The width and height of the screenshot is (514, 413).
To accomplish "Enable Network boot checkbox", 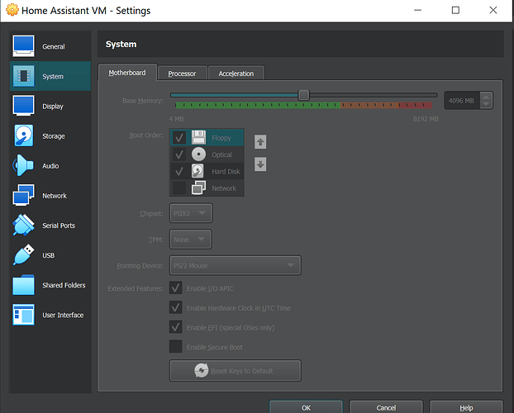I will [179, 188].
